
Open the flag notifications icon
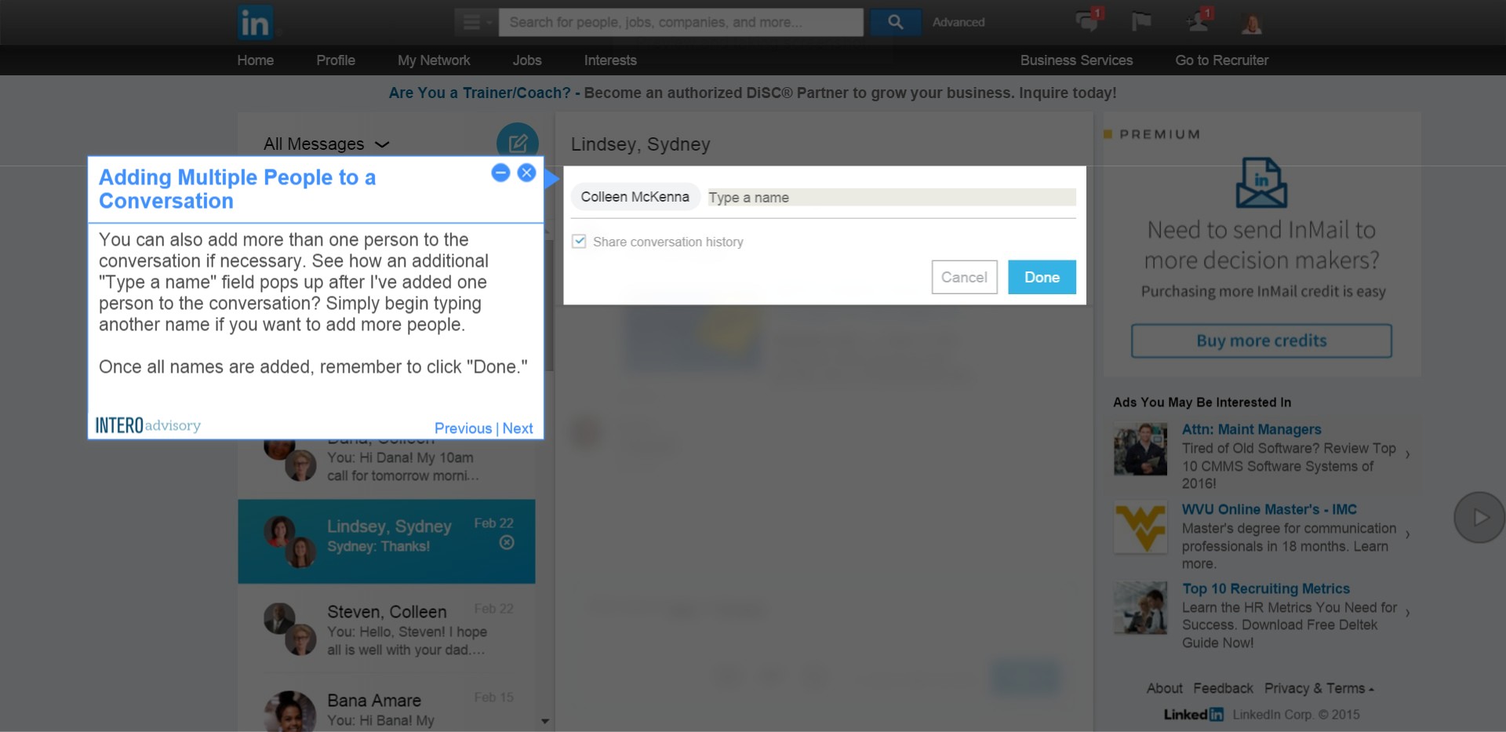point(1141,21)
